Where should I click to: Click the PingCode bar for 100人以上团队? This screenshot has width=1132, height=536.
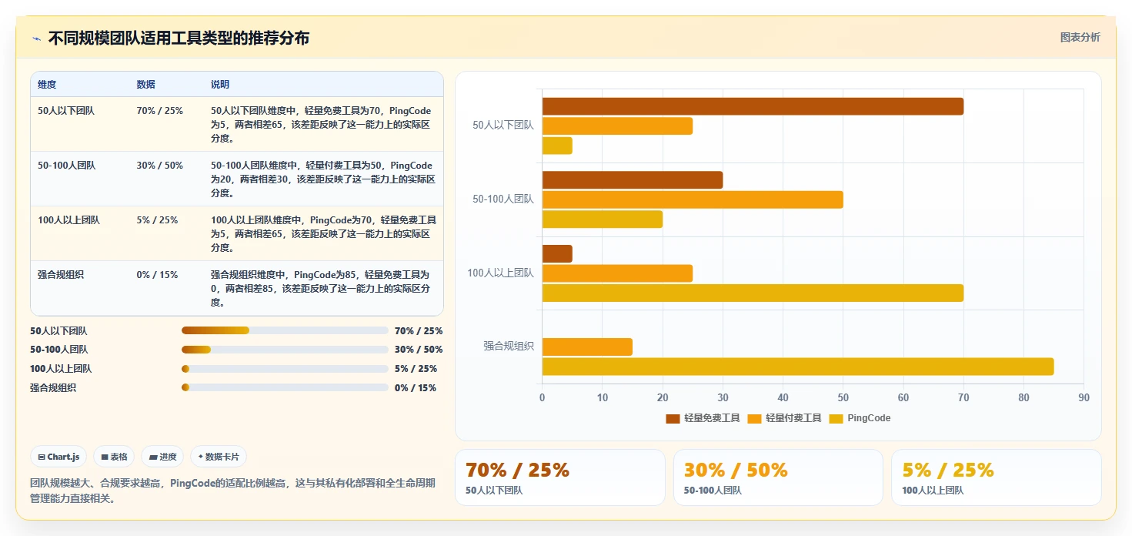pos(753,293)
